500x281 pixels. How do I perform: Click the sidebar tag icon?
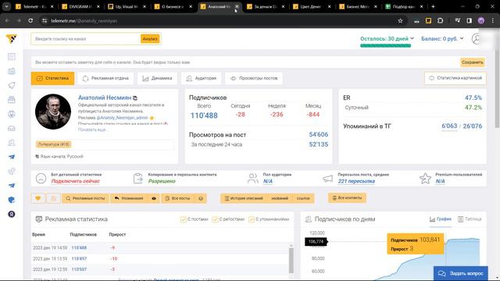12,85
